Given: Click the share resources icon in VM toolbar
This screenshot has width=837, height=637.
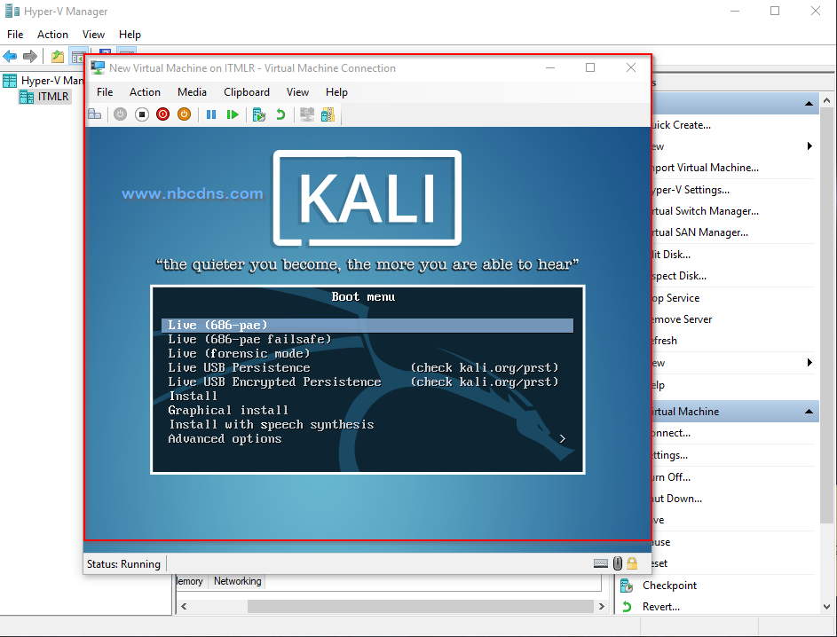Looking at the screenshot, I should 328,114.
